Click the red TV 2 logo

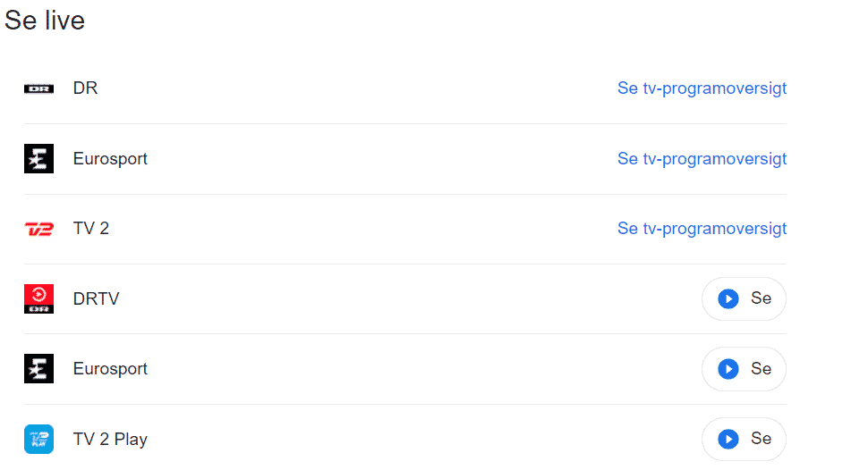(x=38, y=229)
